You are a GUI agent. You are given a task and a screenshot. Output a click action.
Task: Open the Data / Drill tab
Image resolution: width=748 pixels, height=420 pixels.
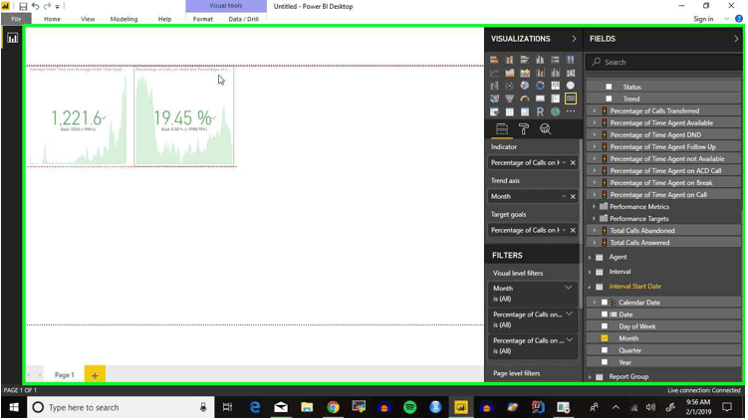click(x=243, y=19)
